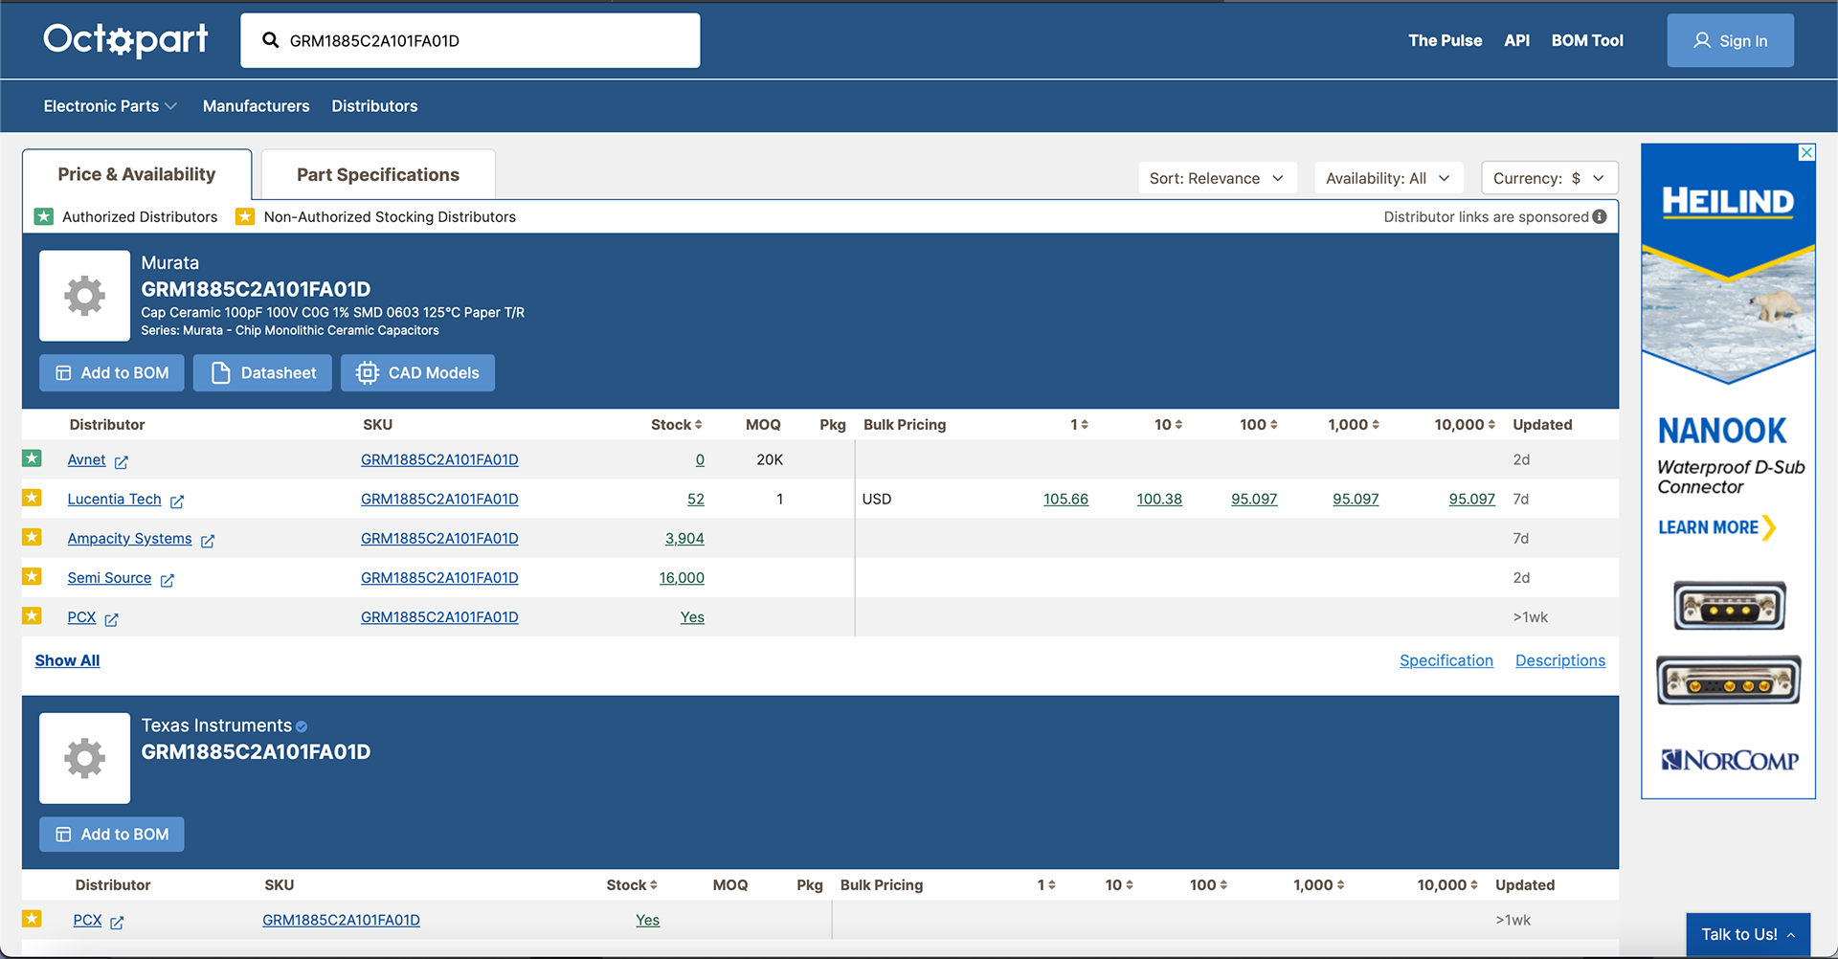Click Lucentia Tech price 100.38

click(x=1159, y=500)
